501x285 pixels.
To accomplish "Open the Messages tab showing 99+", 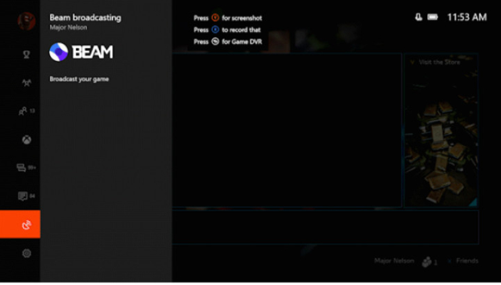I will [26, 168].
